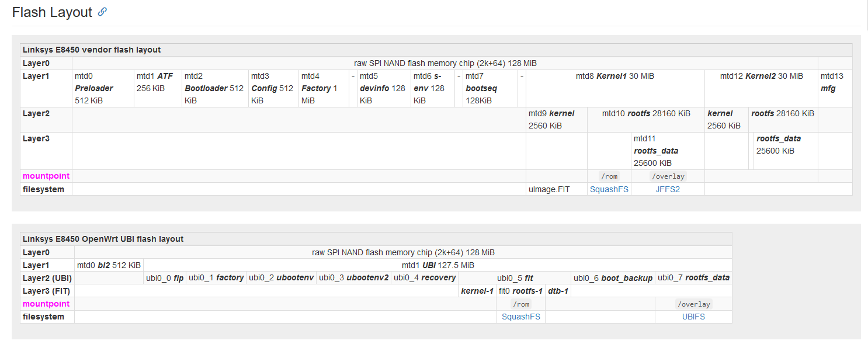Click the mtd0 Preloader 512 KiB cell
This screenshot has height=344, width=868.
(102, 88)
